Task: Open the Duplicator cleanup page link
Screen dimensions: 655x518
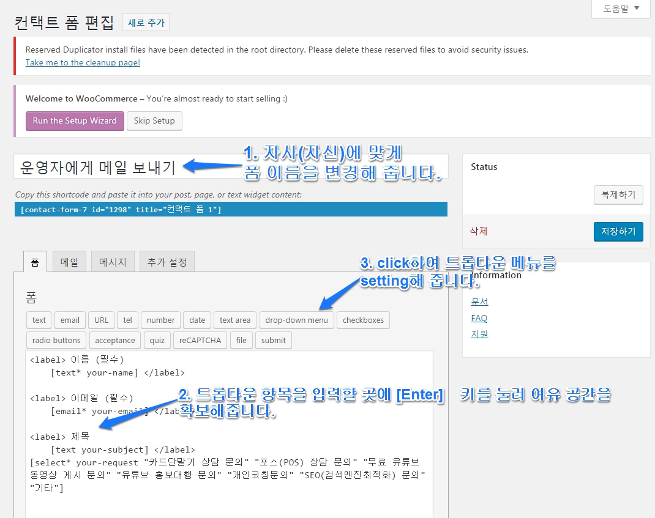Action: pos(83,62)
